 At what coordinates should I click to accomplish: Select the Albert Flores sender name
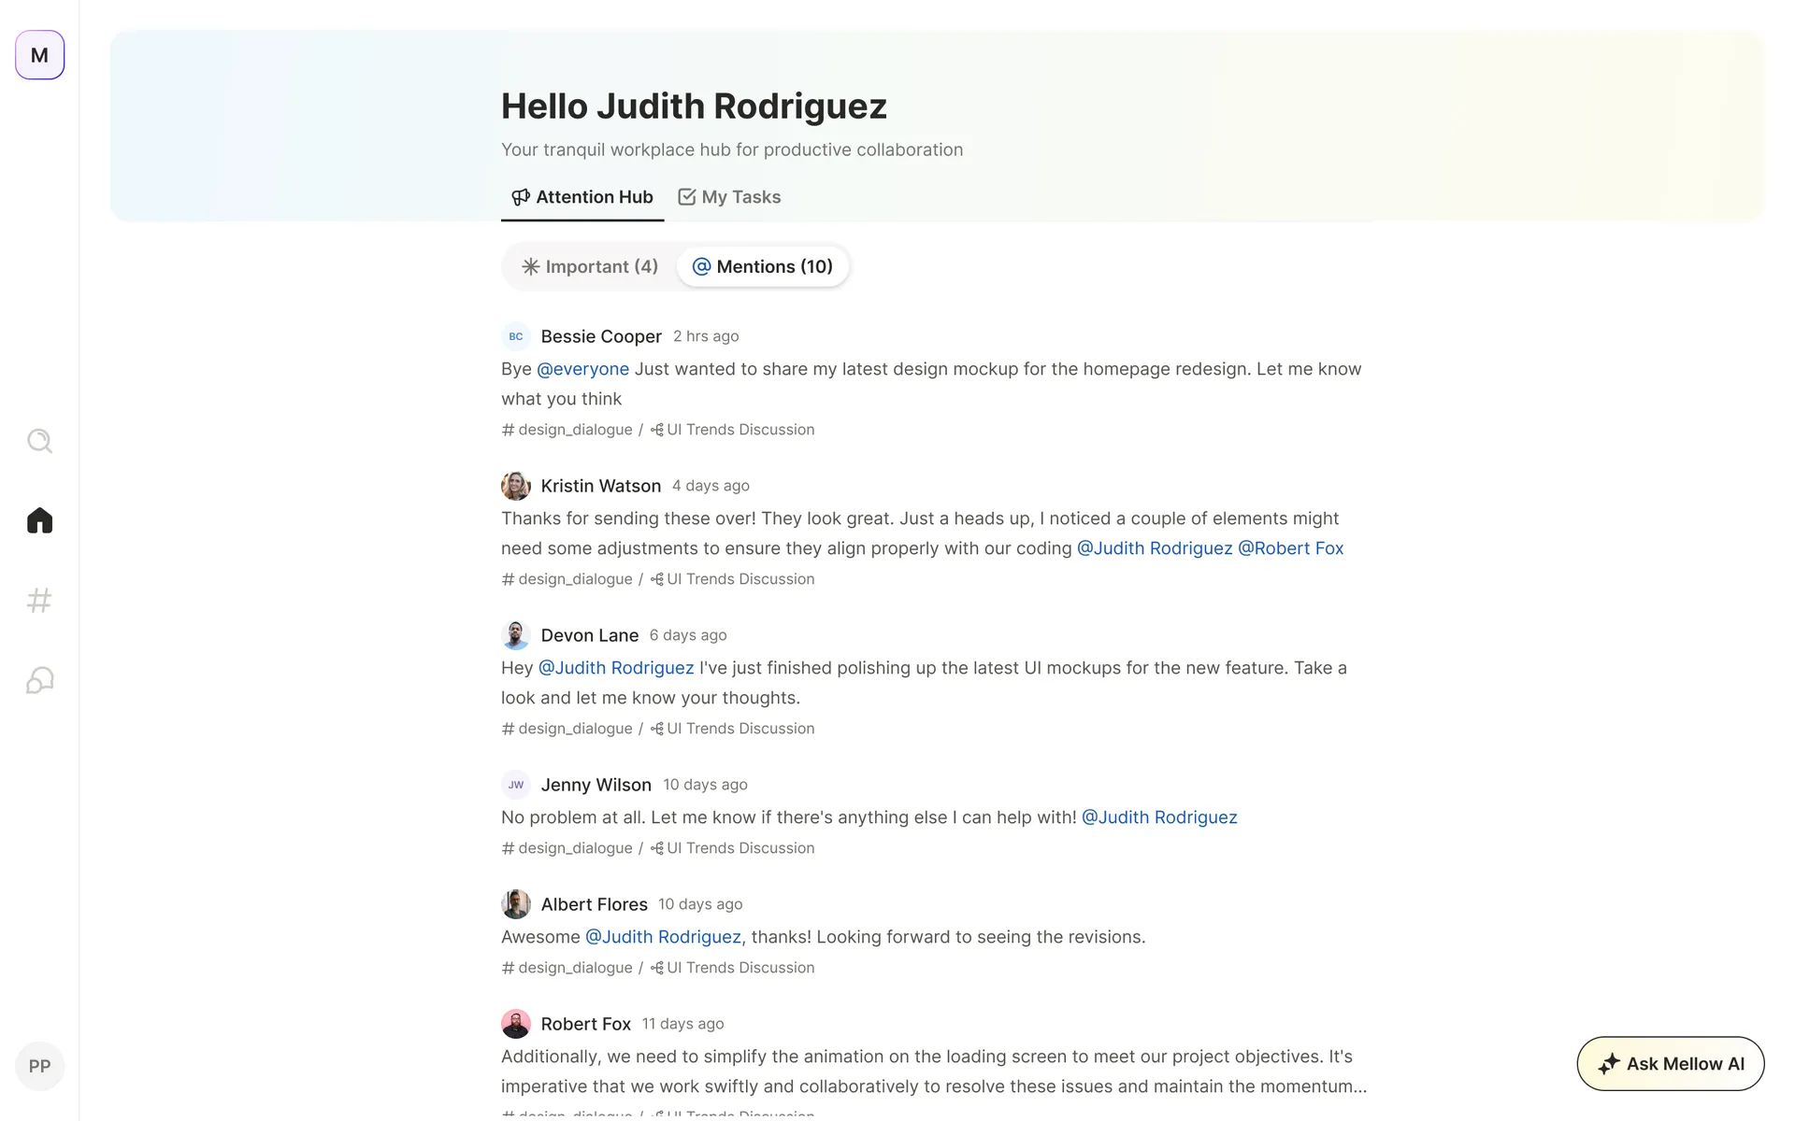point(595,904)
